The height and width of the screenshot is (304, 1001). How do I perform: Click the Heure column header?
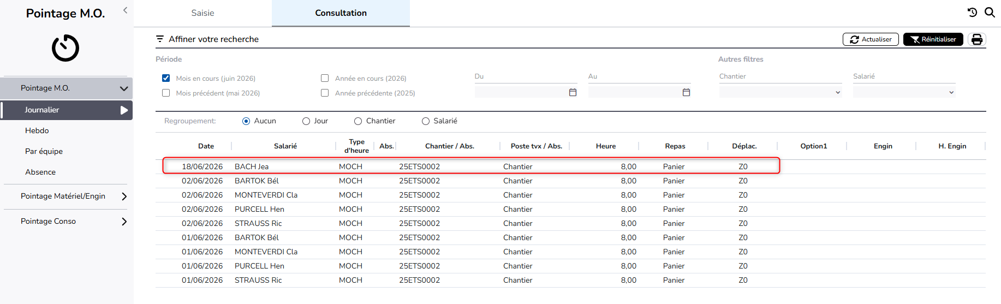[x=606, y=146]
